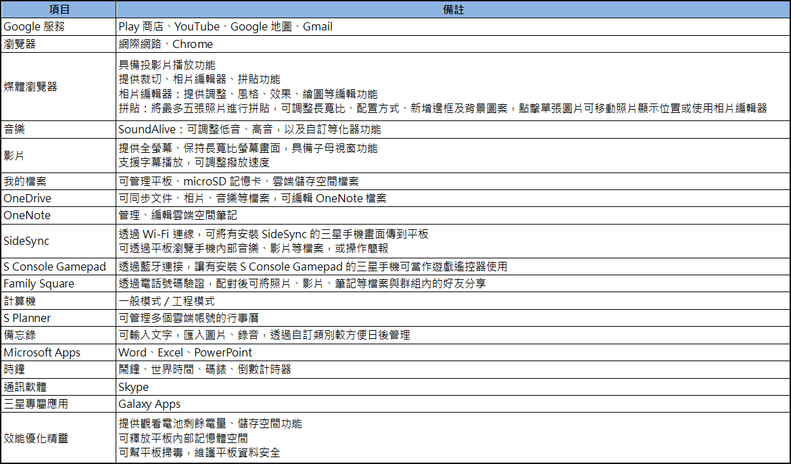The height and width of the screenshot is (464, 791).
Task: Click the note '一般模式 / 工程模式'
Action: point(166,302)
